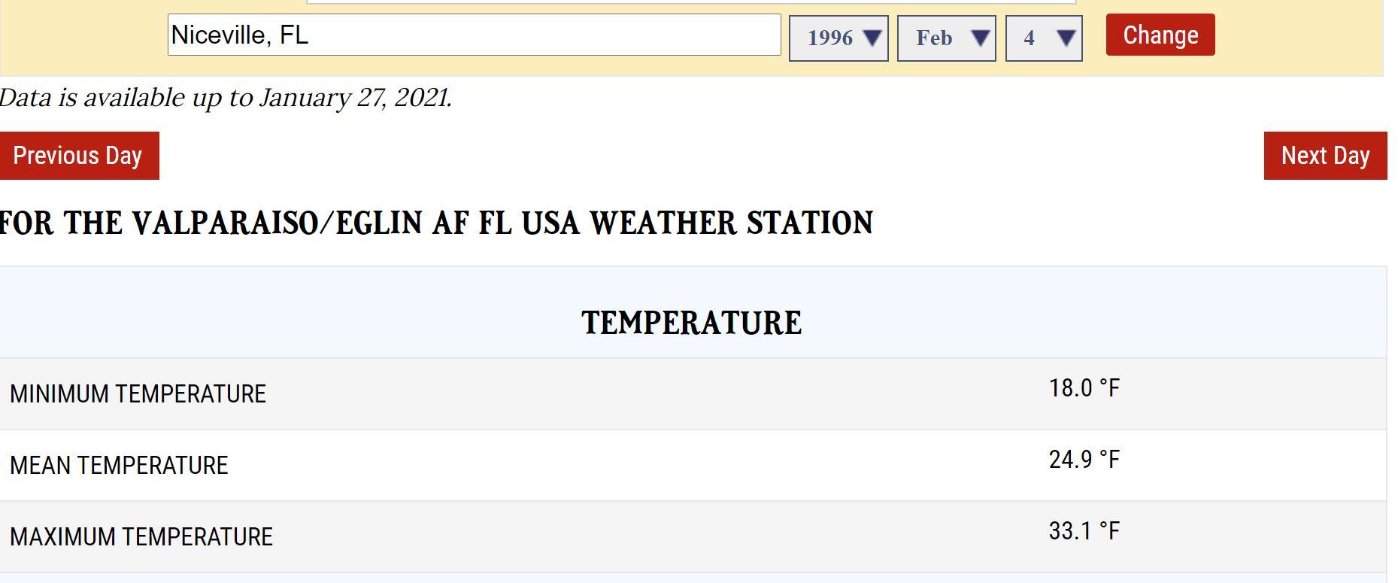Select the Maximum Temperature label
This screenshot has height=583, width=1398.
pyautogui.click(x=141, y=537)
